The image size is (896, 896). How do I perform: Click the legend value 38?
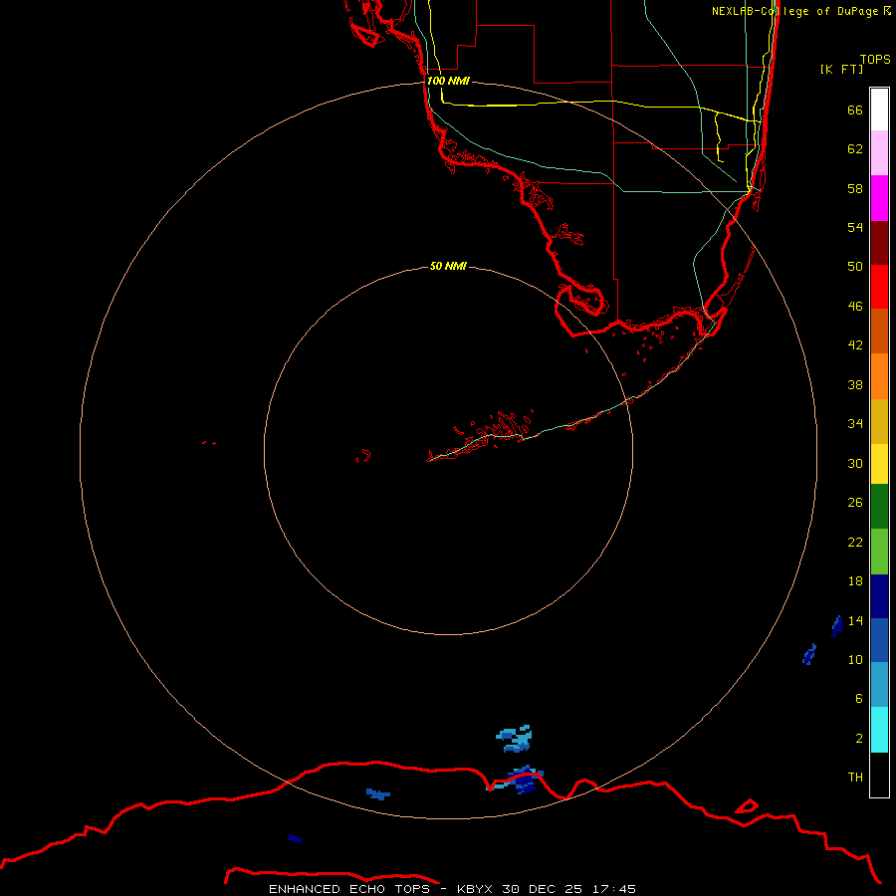click(x=855, y=384)
